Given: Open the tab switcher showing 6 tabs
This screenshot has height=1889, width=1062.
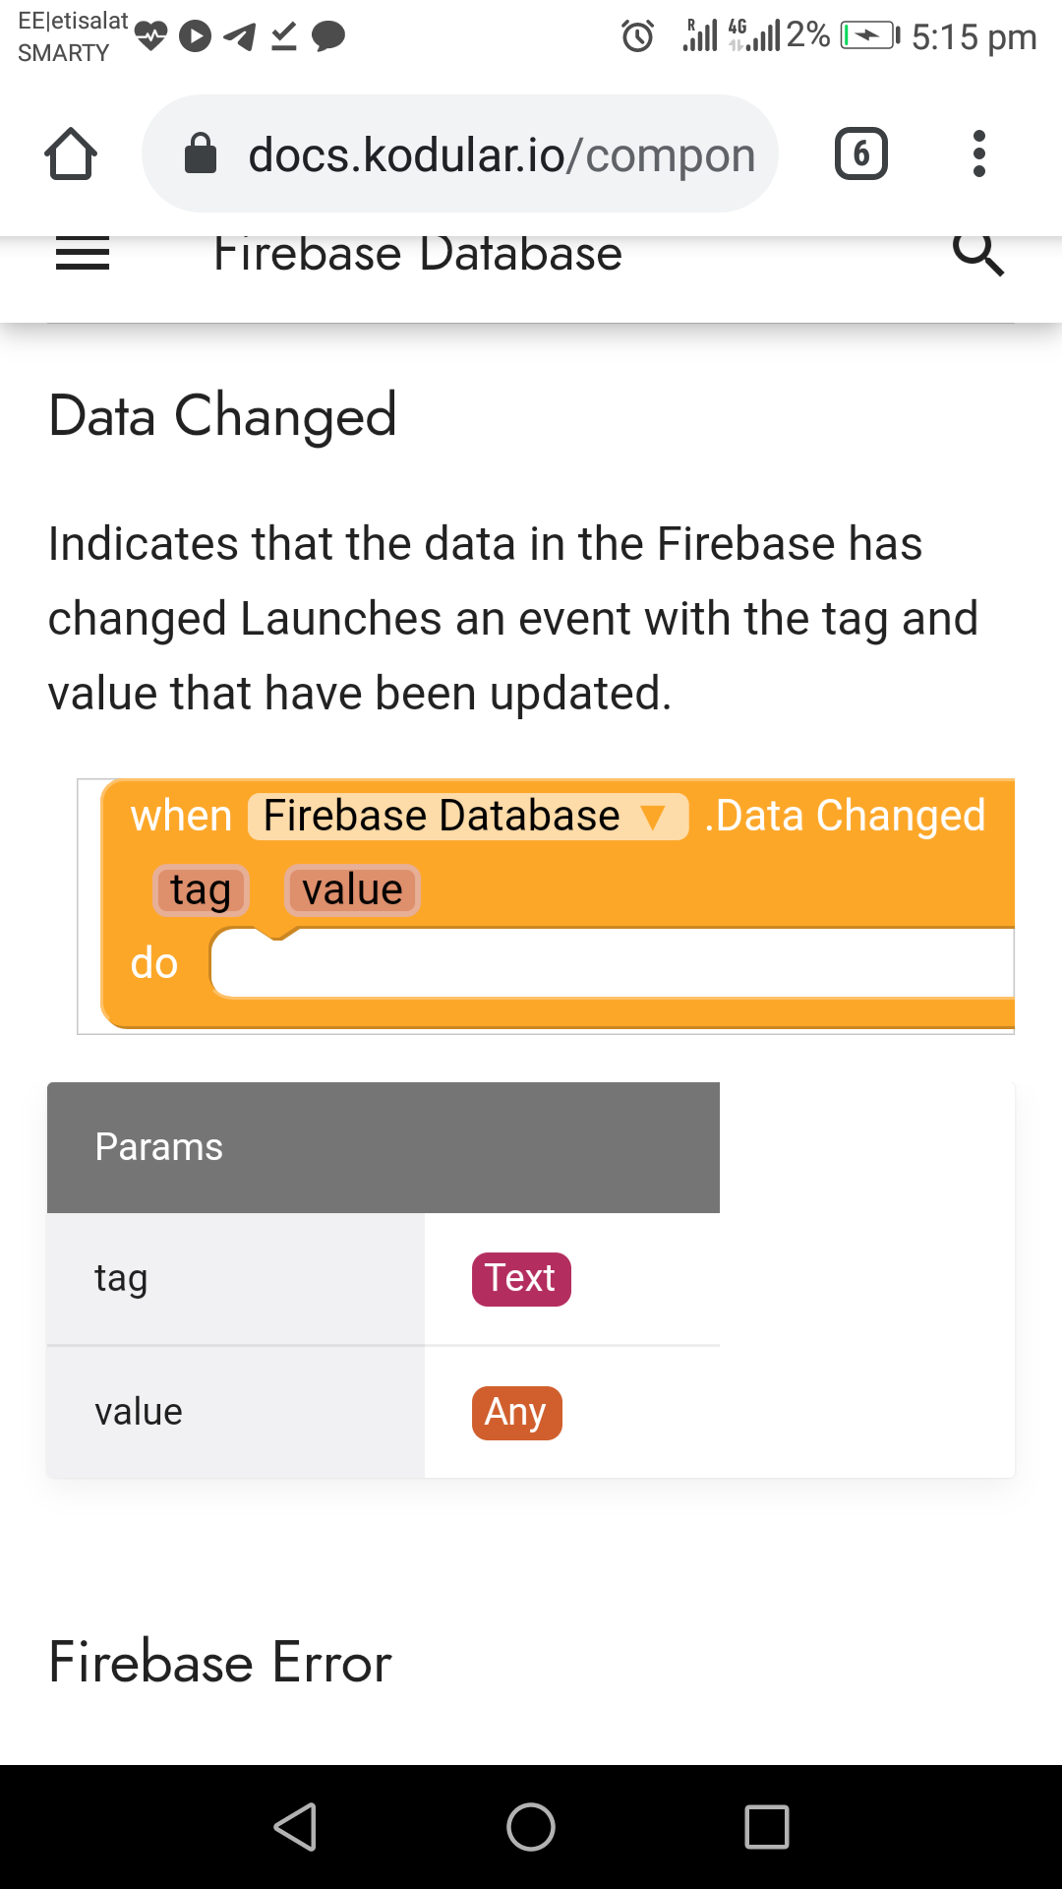Looking at the screenshot, I should tap(861, 153).
